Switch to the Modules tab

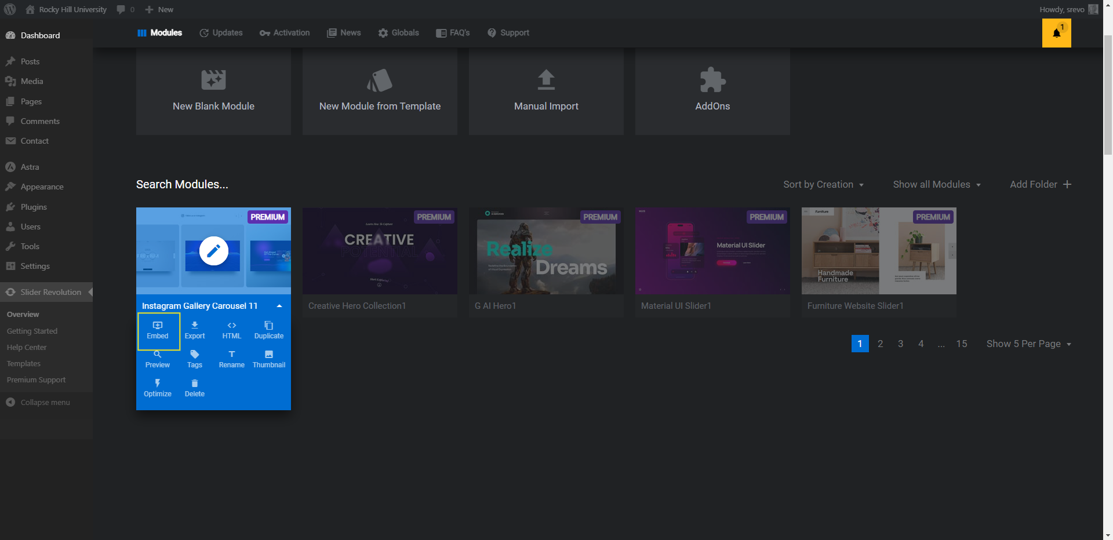(159, 33)
